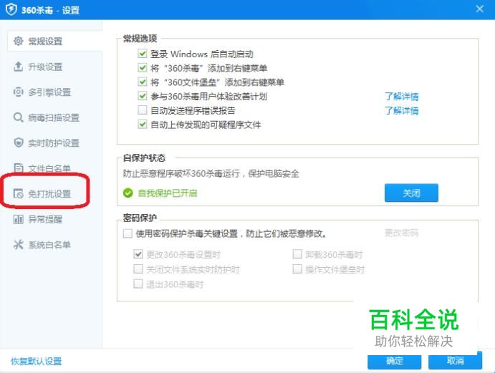Toggle 更改360杀毒设置时 checkbox
This screenshot has width=495, height=373.
138,254
